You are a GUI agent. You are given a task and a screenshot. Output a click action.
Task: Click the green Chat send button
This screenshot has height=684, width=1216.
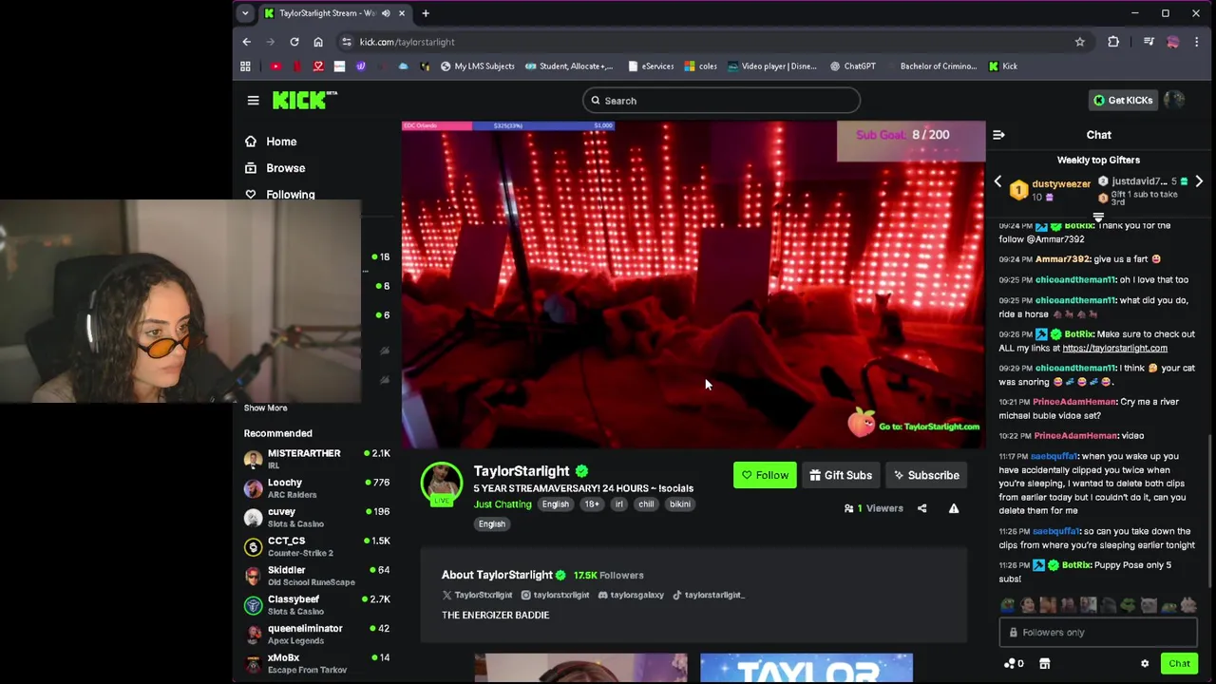tap(1179, 664)
